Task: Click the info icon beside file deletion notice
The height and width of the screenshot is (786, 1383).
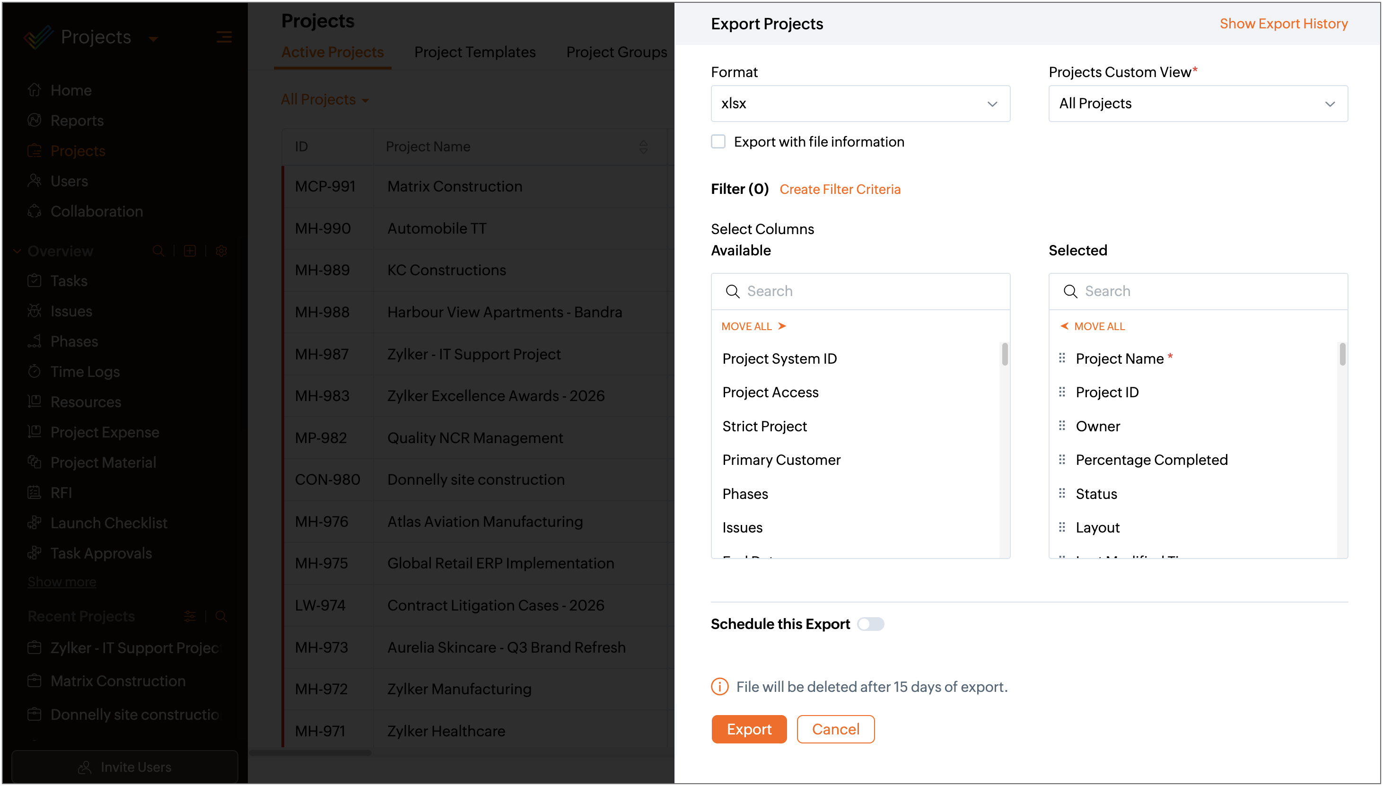Action: pos(719,687)
